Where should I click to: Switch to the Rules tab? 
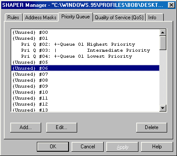13,18
